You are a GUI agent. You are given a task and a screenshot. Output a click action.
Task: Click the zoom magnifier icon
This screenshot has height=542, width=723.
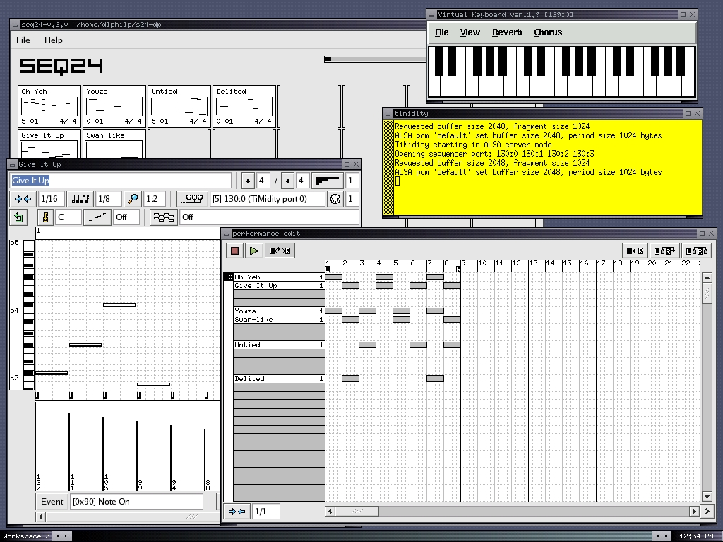click(132, 199)
